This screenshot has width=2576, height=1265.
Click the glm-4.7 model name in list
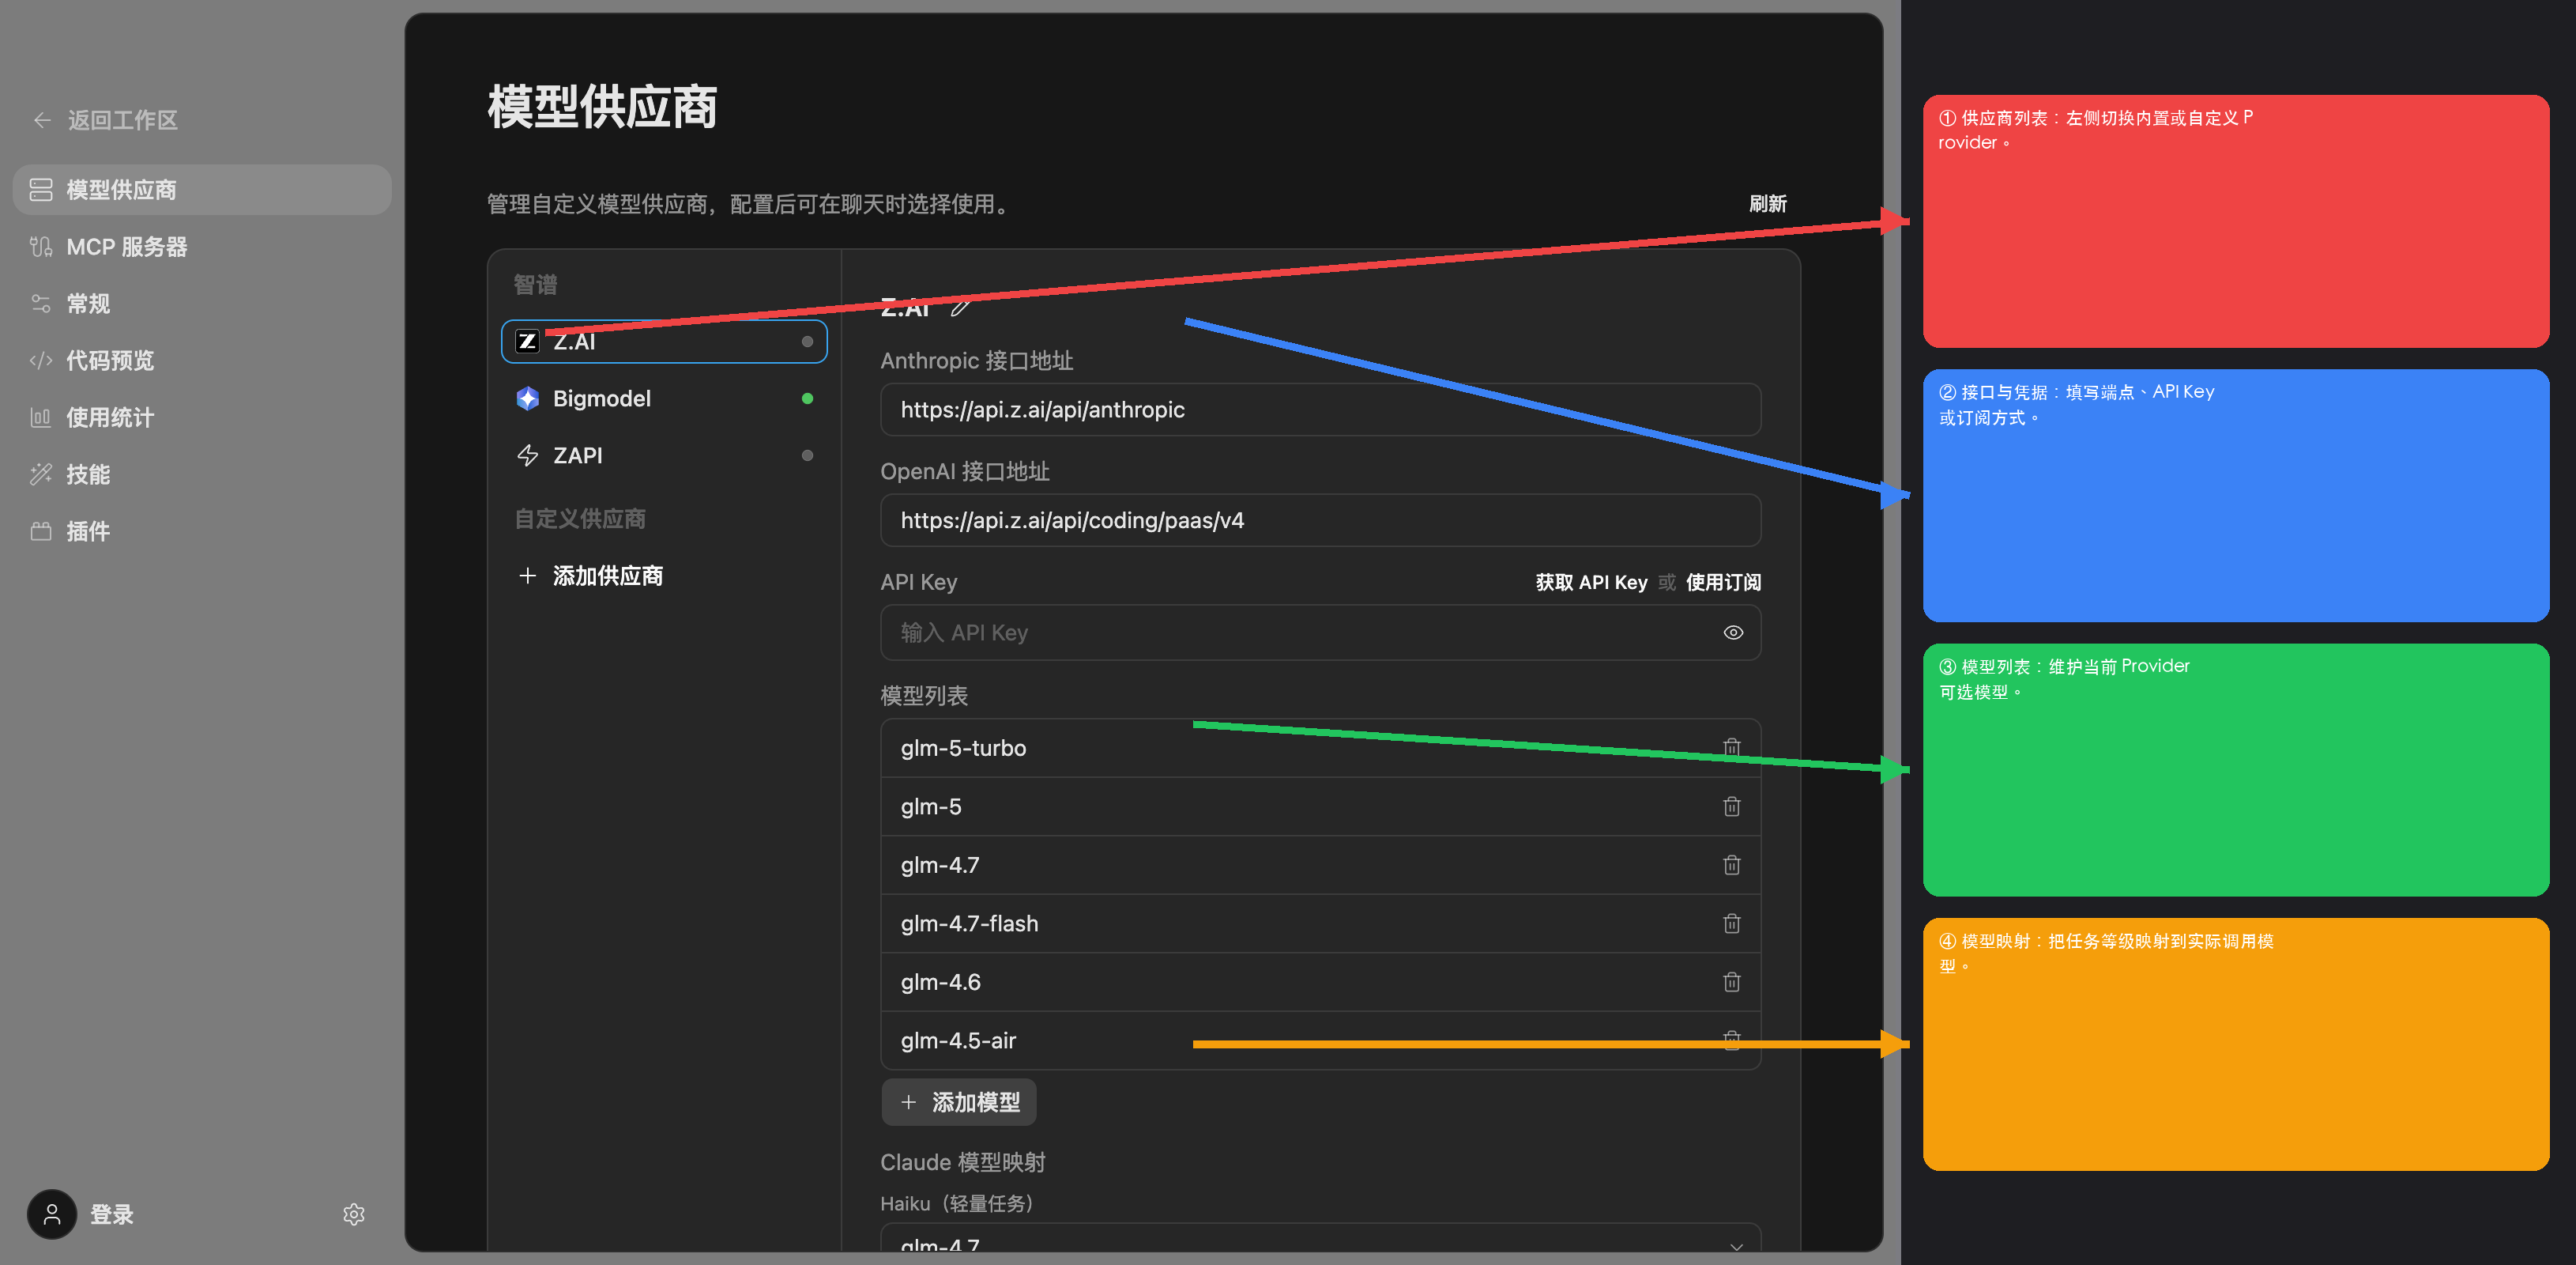940,865
